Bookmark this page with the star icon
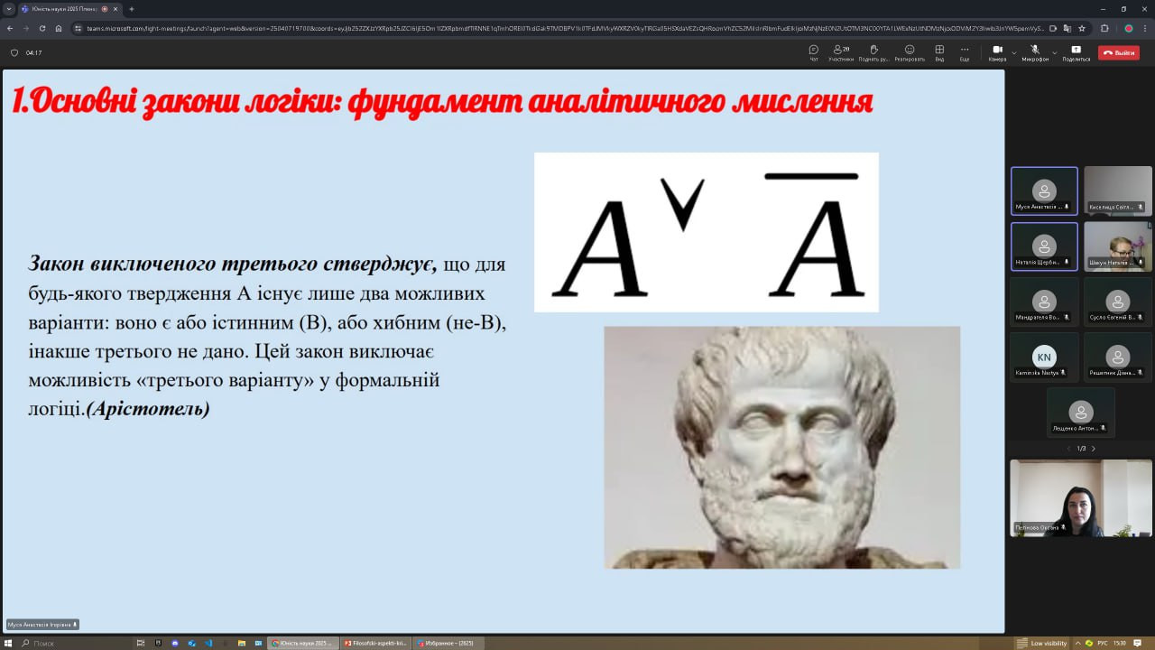1155x650 pixels. coord(1081,28)
